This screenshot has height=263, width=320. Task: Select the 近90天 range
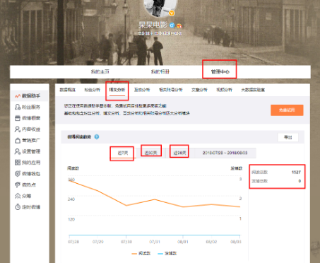(180, 153)
